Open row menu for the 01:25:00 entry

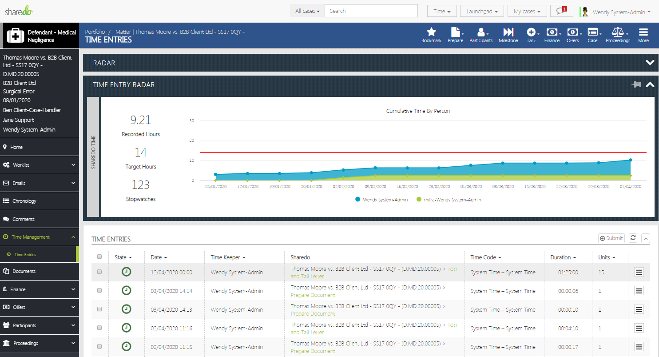(x=639, y=273)
